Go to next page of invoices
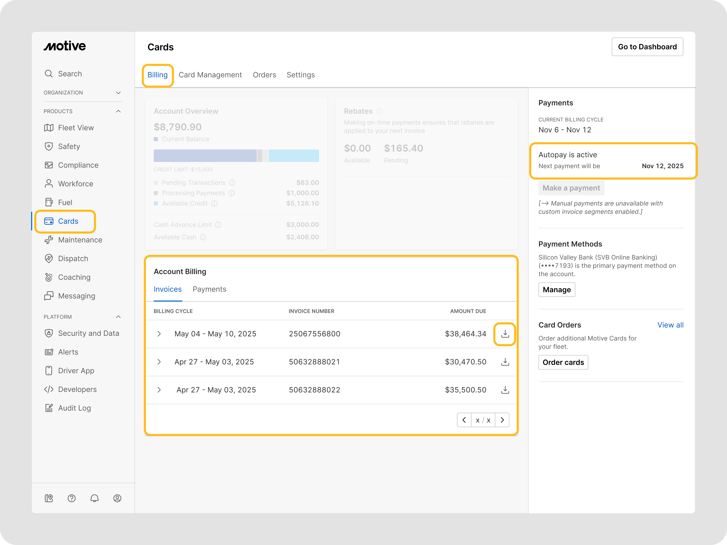727x545 pixels. (x=502, y=420)
